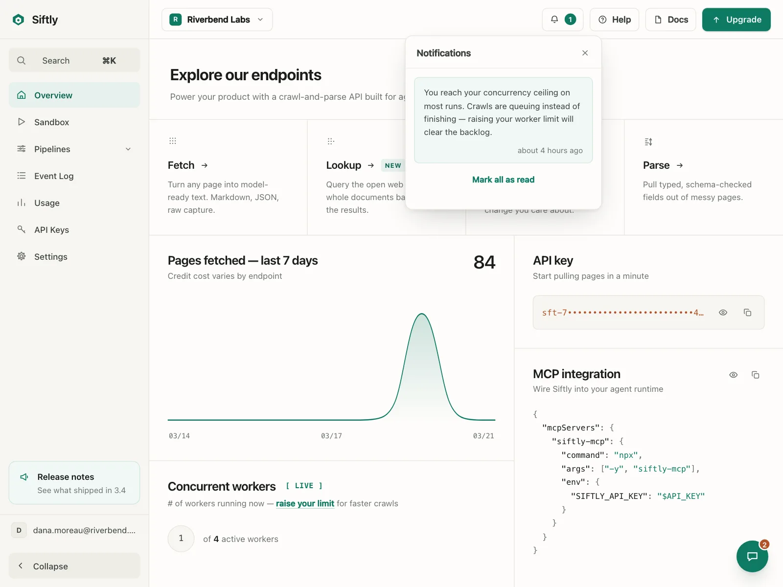Go to Sandbox

pyautogui.click(x=74, y=122)
